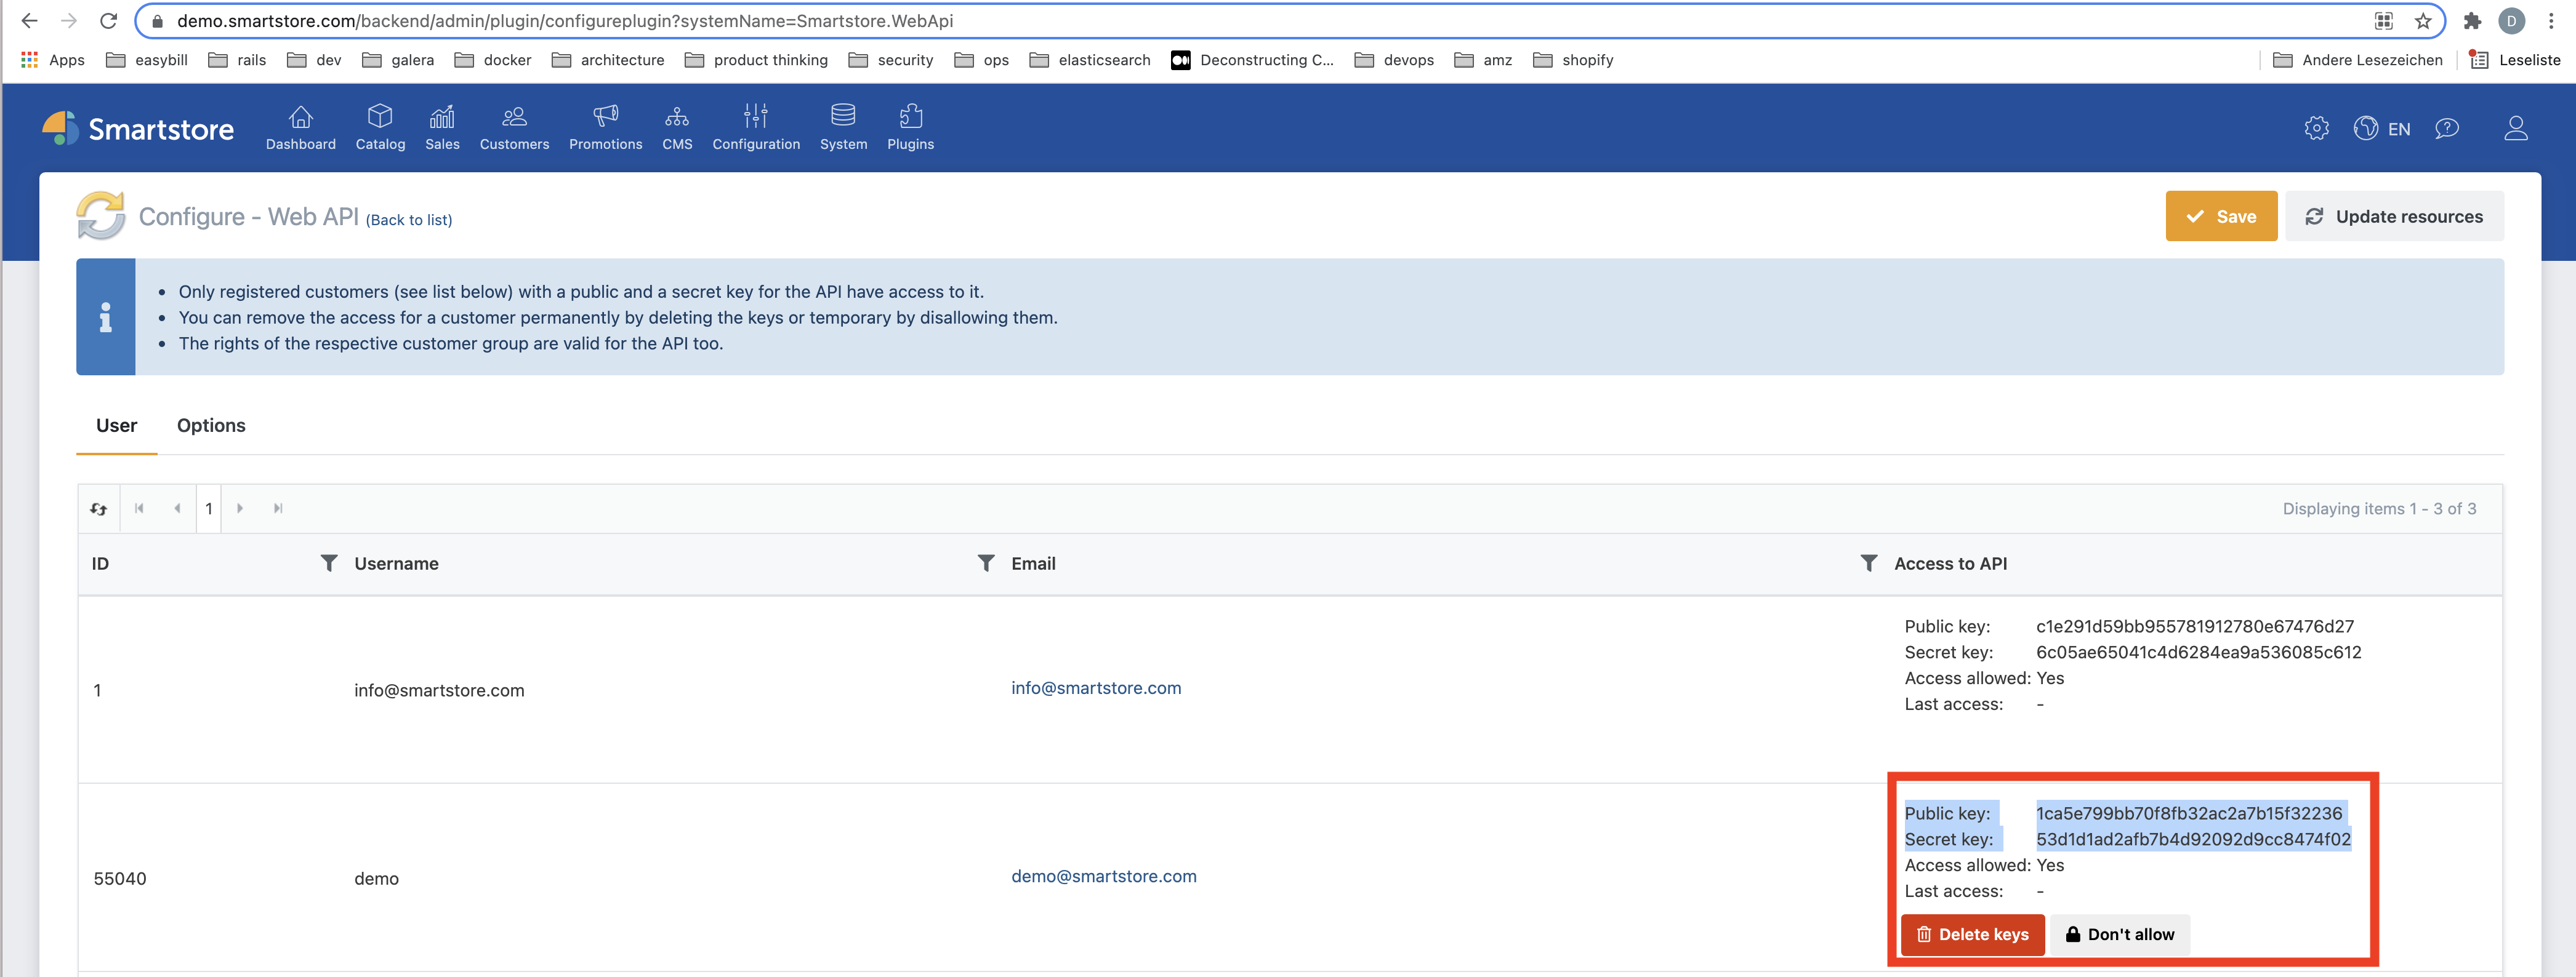The image size is (2576, 977).
Task: Sort by the Email column header
Action: [1033, 564]
